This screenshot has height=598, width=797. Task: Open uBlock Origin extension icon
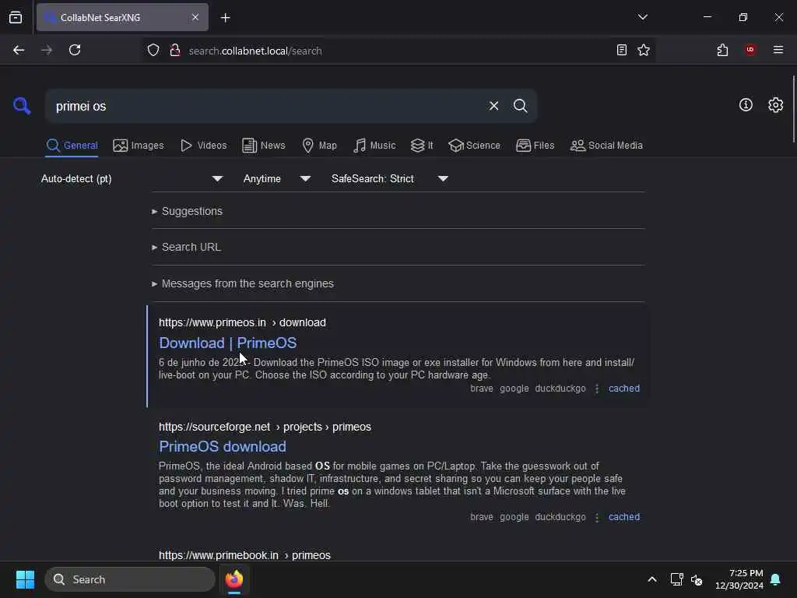(x=750, y=50)
